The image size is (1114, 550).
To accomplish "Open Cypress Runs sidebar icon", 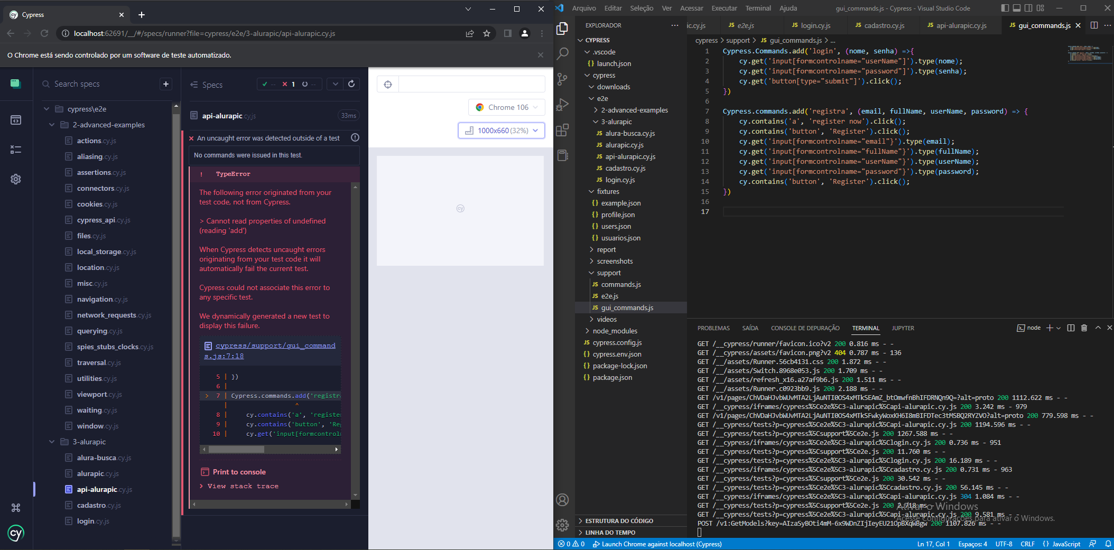I will point(16,120).
